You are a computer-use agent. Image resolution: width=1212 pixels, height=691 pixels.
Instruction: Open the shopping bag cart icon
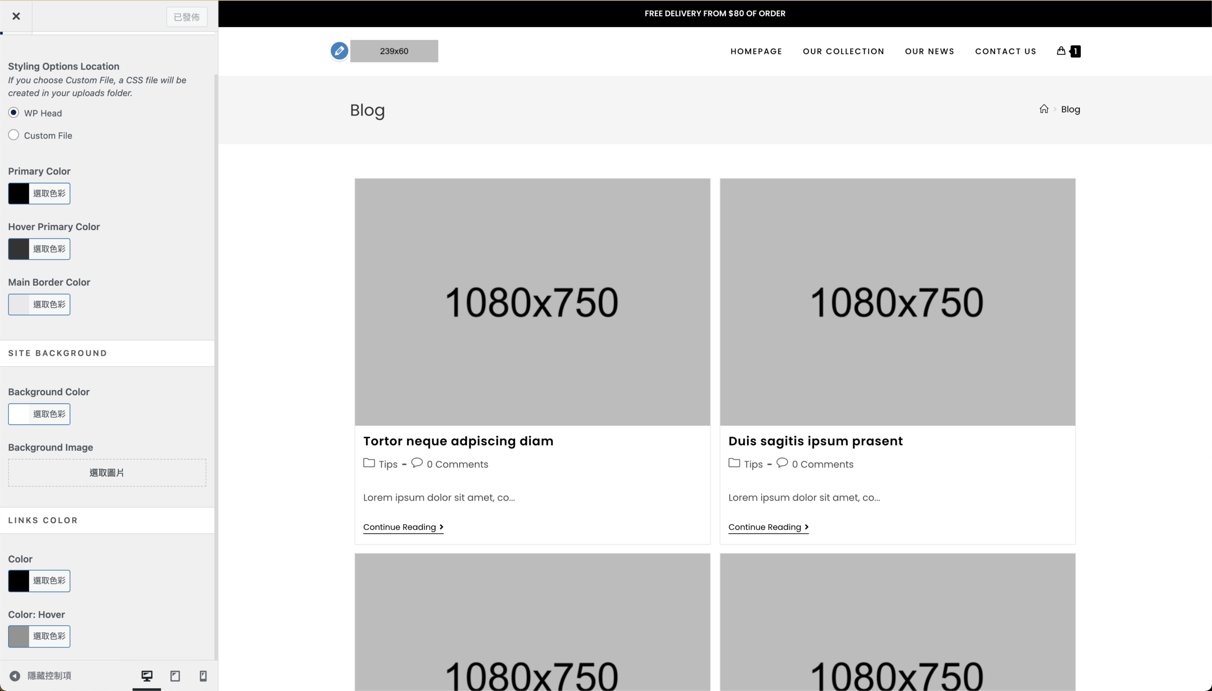pos(1061,51)
